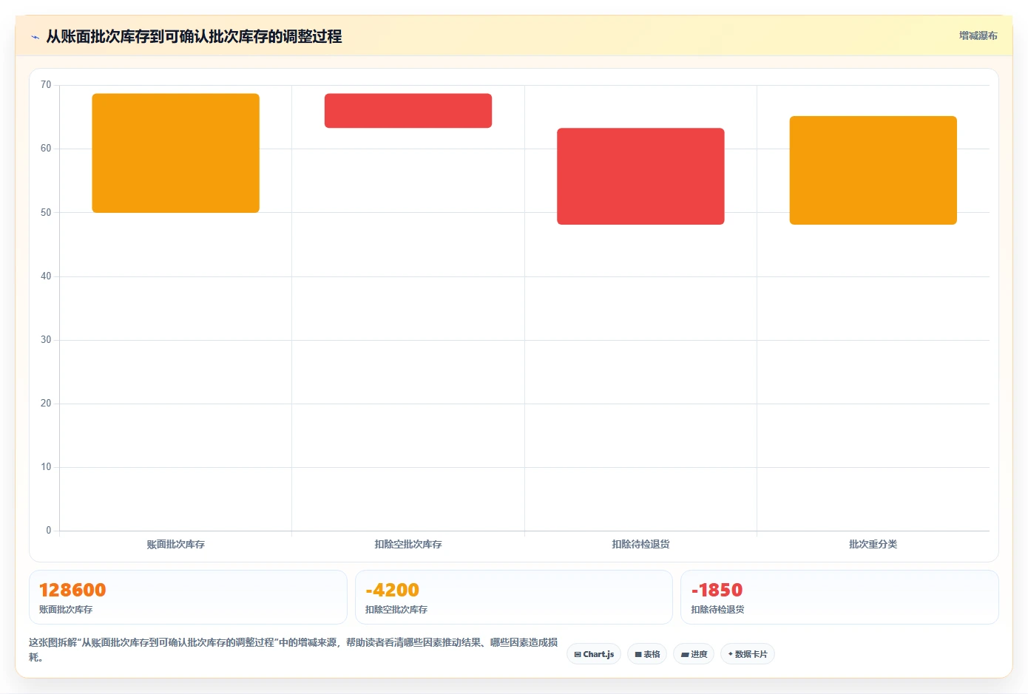Select the orange 账面批次库存 bar
Screen dimensions: 1028x694
pos(175,153)
